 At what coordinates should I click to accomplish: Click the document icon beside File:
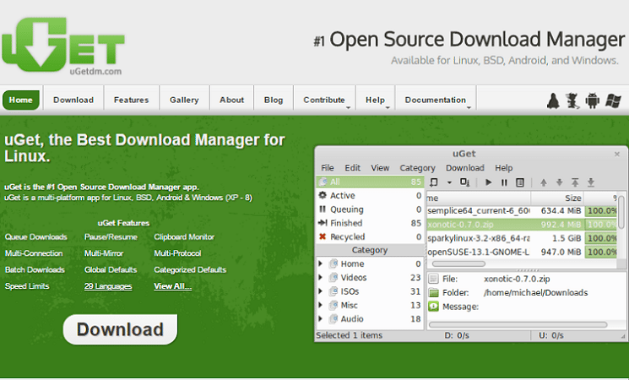433,279
